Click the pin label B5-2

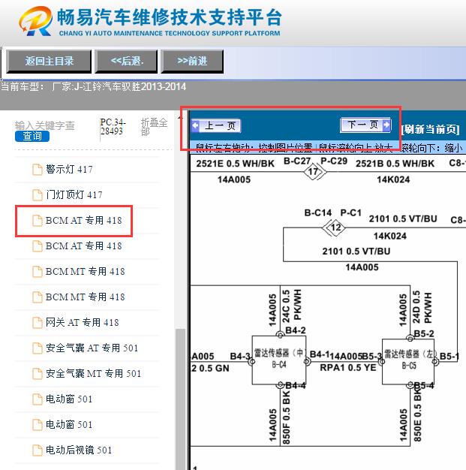coord(424,334)
